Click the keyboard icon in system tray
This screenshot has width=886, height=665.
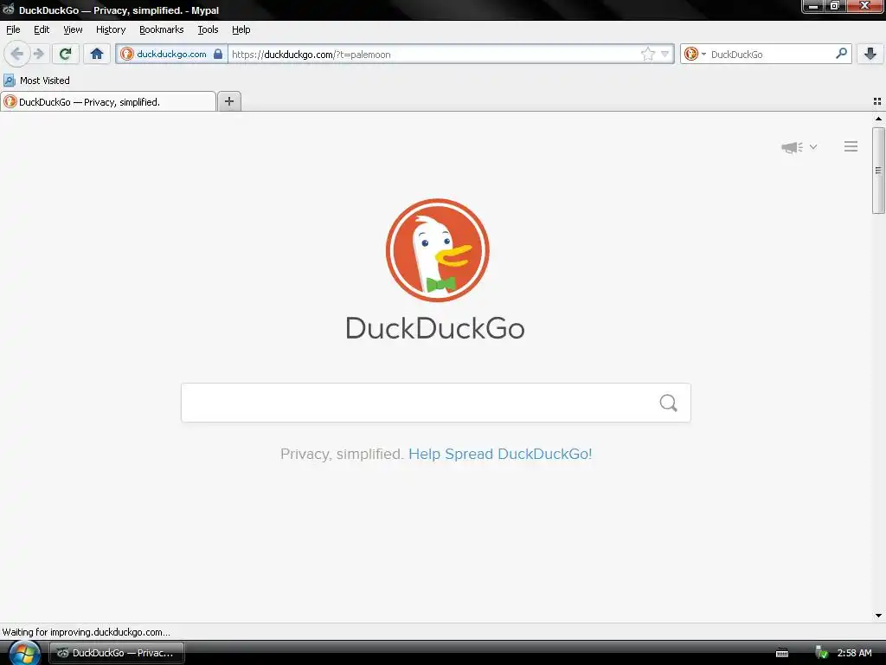(782, 653)
